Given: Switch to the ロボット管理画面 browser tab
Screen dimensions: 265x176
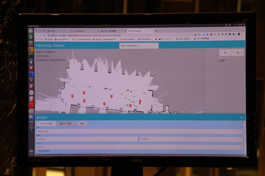Looking at the screenshot, I should point(113,31).
